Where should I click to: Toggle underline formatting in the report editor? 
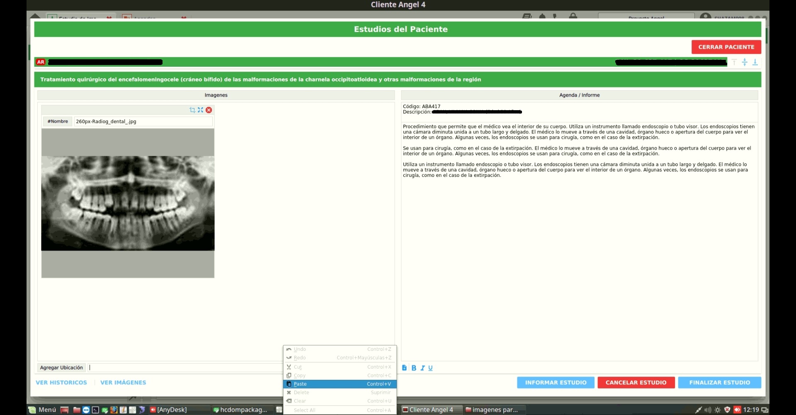point(430,368)
